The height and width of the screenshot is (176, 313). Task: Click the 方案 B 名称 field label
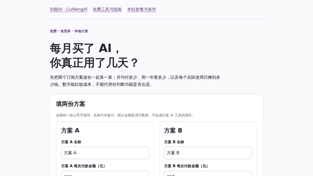click(x=174, y=142)
